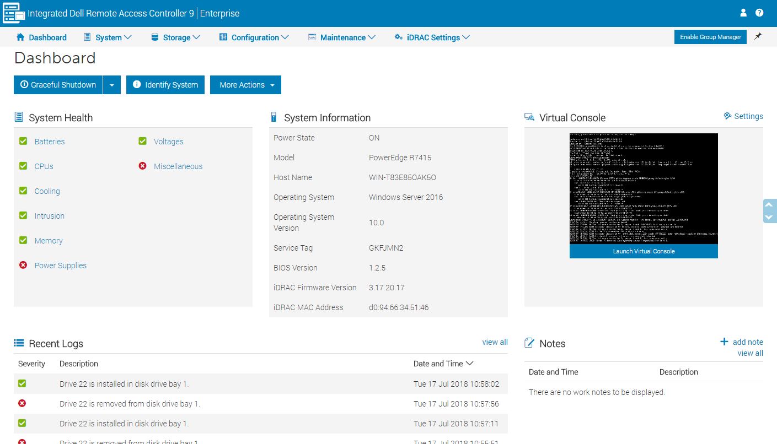Open the Storage menu
Viewport: 777px width, 444px height.
[x=175, y=37]
